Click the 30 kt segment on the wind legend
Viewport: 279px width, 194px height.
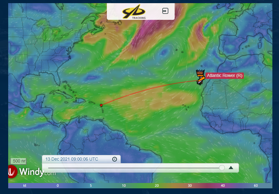point(190,186)
